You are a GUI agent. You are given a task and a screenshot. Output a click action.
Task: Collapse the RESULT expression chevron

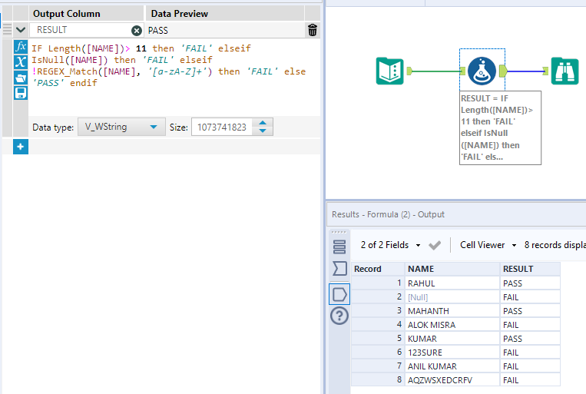(21, 30)
